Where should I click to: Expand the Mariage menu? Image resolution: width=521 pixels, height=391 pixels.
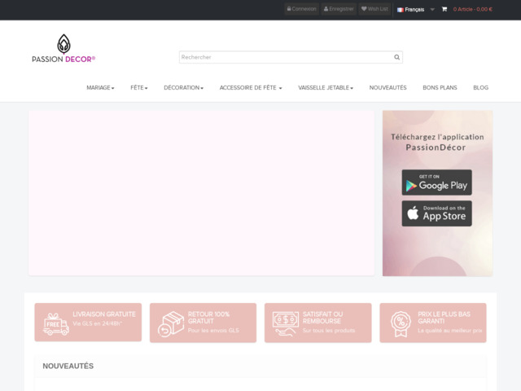click(100, 87)
